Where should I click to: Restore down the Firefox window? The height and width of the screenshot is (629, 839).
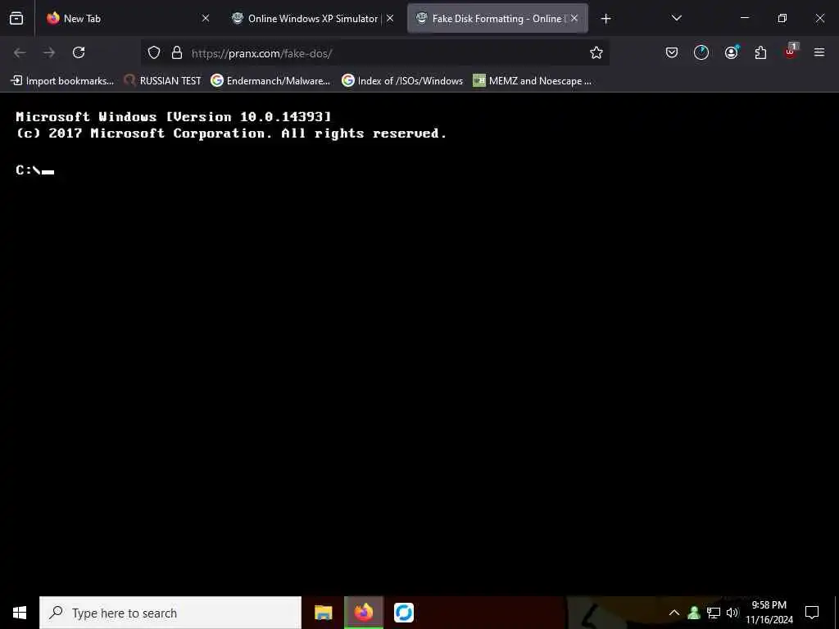pyautogui.click(x=782, y=18)
